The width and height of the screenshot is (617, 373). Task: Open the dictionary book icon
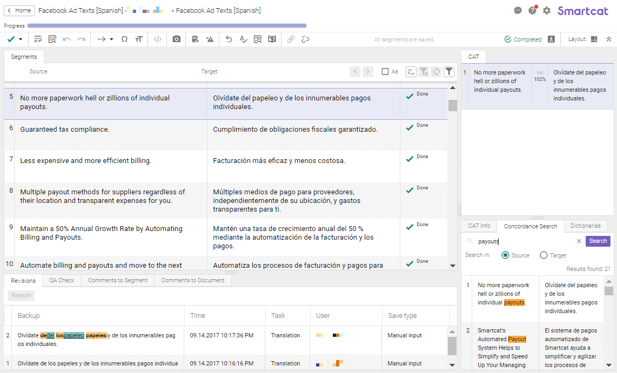pyautogui.click(x=272, y=39)
